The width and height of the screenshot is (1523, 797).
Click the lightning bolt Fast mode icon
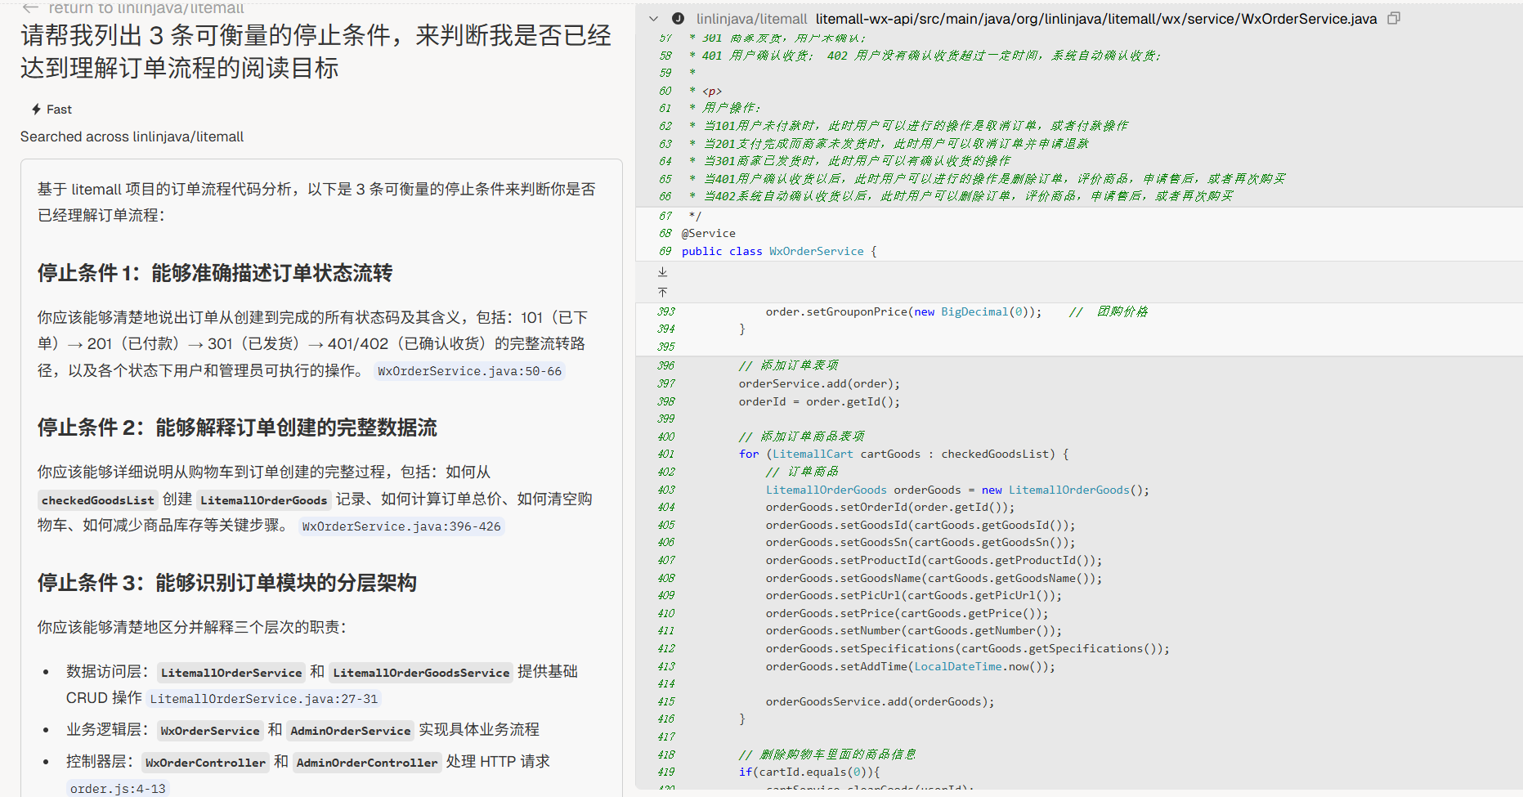tap(36, 110)
